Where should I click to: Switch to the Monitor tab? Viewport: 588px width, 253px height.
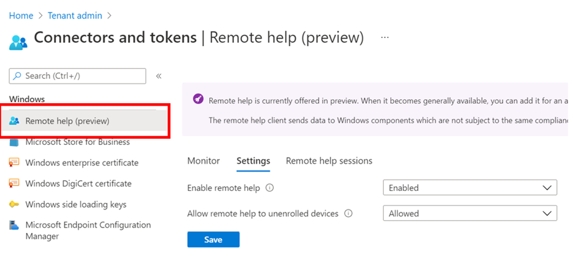[203, 161]
